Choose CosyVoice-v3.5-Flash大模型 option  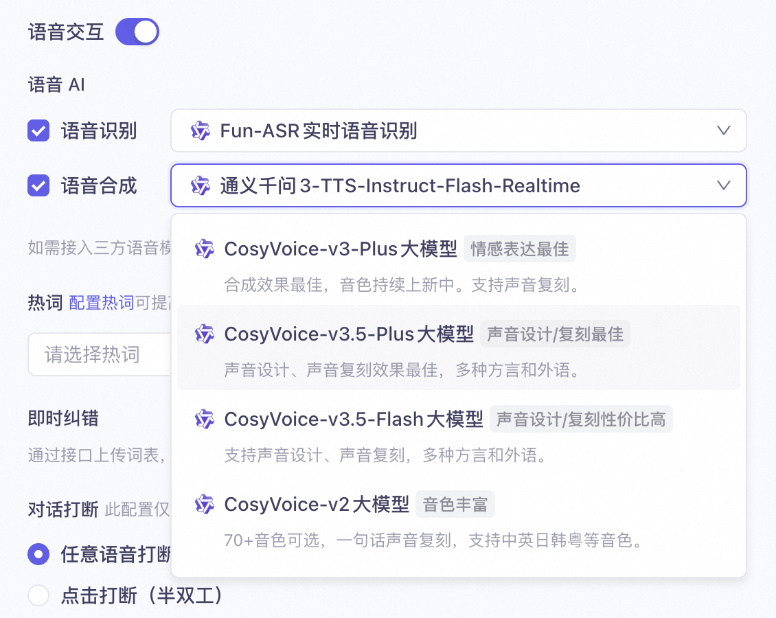(x=354, y=419)
